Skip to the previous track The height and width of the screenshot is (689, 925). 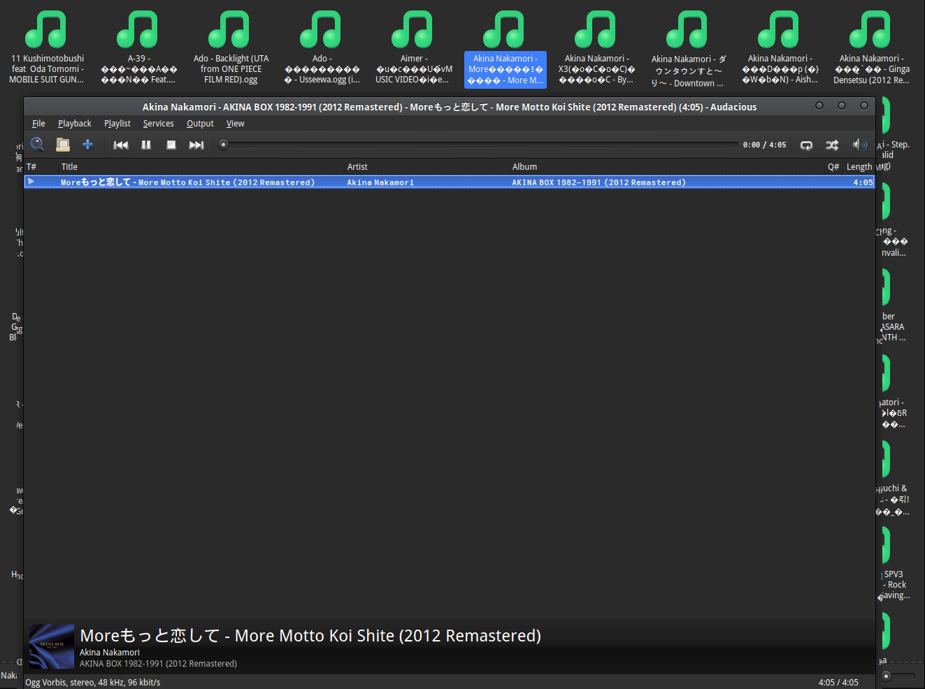coord(121,145)
